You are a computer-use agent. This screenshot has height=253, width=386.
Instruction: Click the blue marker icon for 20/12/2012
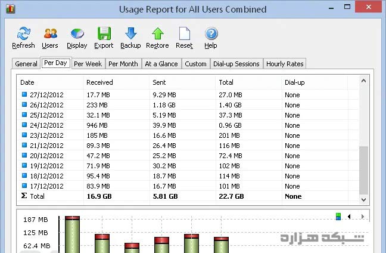pyautogui.click(x=24, y=155)
